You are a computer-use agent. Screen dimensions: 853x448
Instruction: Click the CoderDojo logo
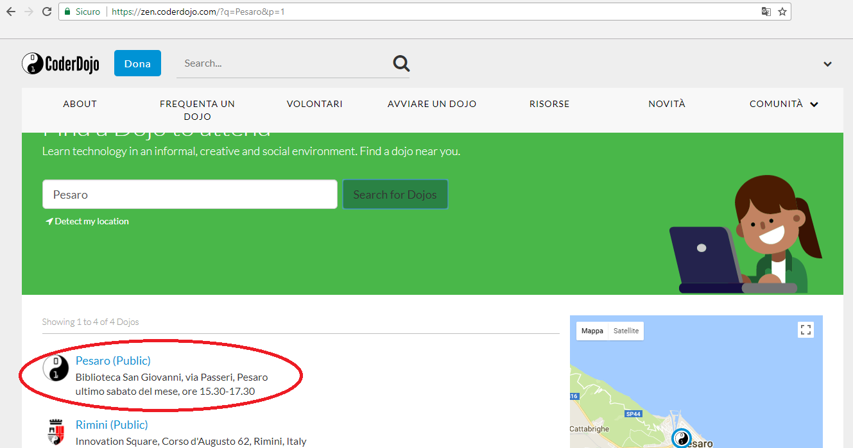pos(60,63)
